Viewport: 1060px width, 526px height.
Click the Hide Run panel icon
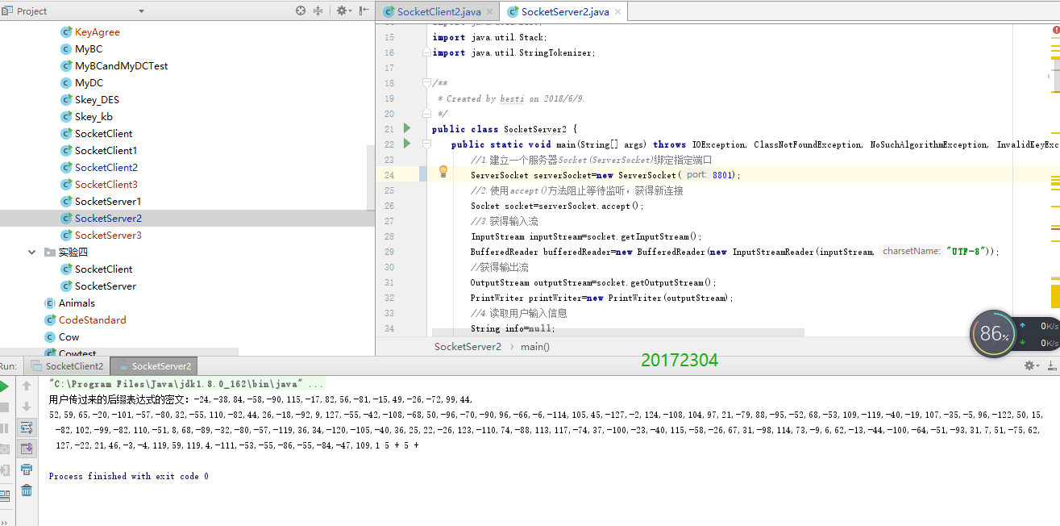(1051, 365)
